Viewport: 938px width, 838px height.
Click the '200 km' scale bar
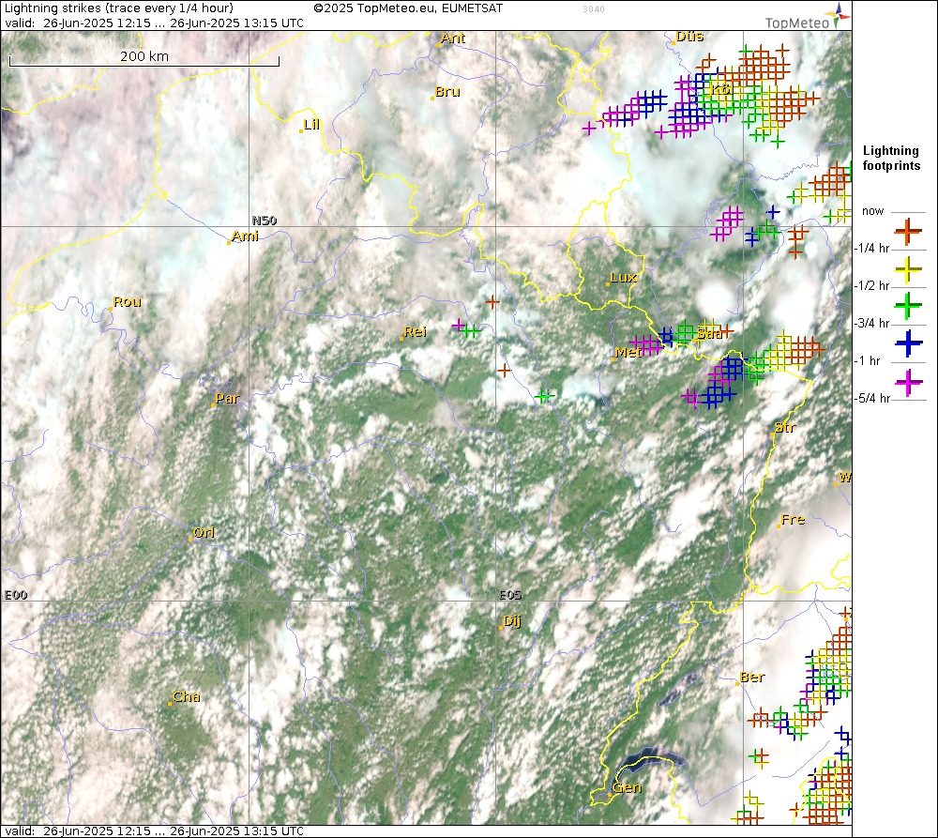pos(144,57)
